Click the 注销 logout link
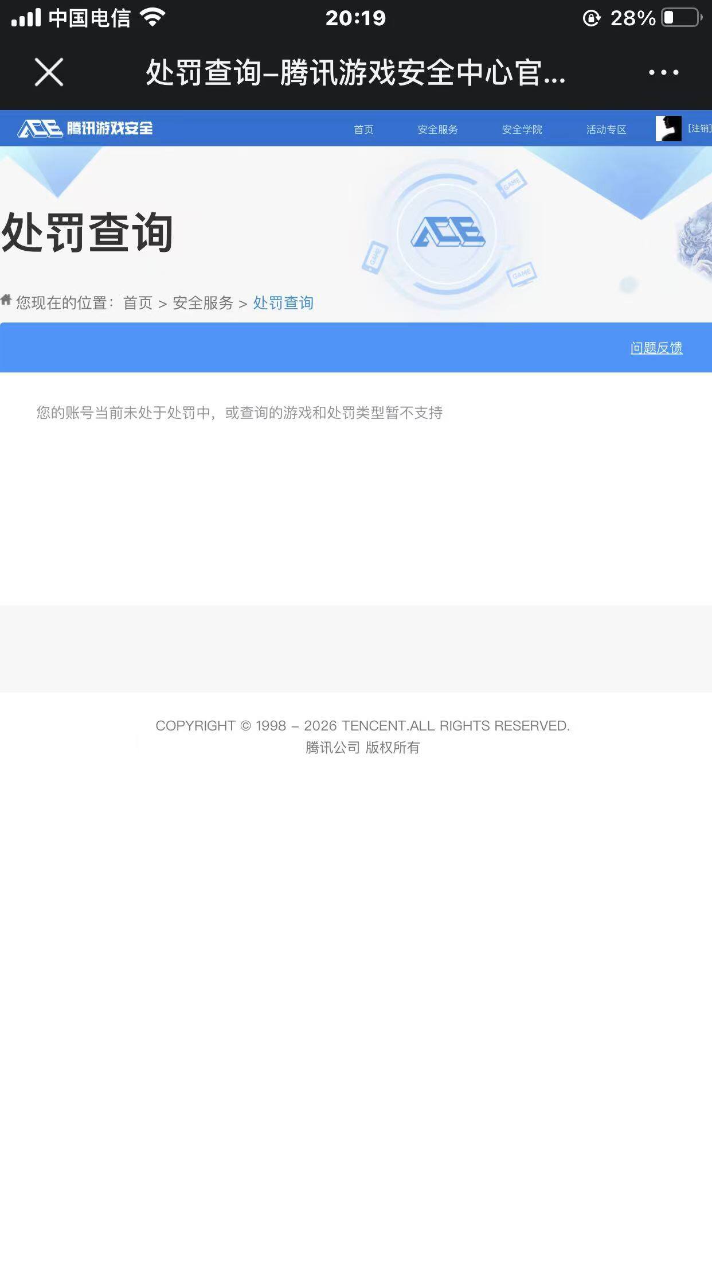Screen dimensions: 712x1267 tap(699, 128)
